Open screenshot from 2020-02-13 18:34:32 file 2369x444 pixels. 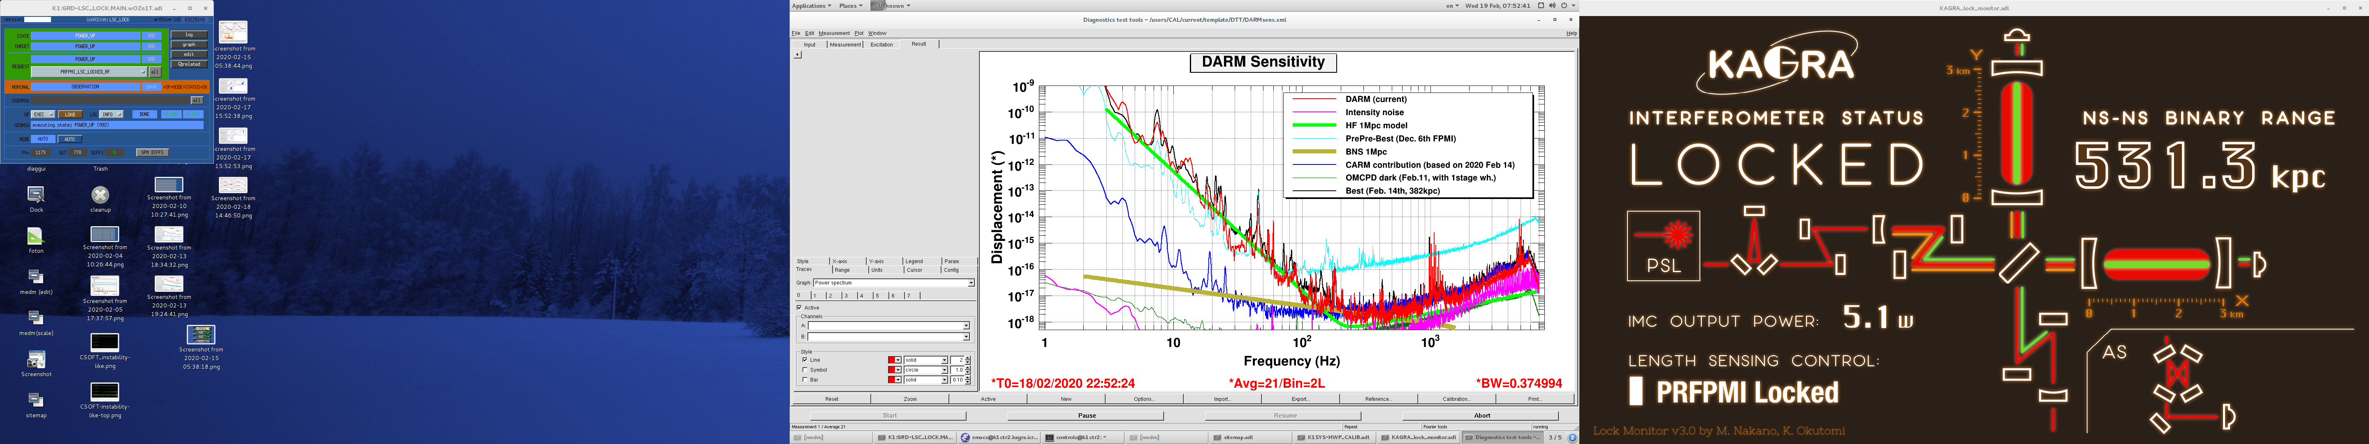pyautogui.click(x=169, y=234)
